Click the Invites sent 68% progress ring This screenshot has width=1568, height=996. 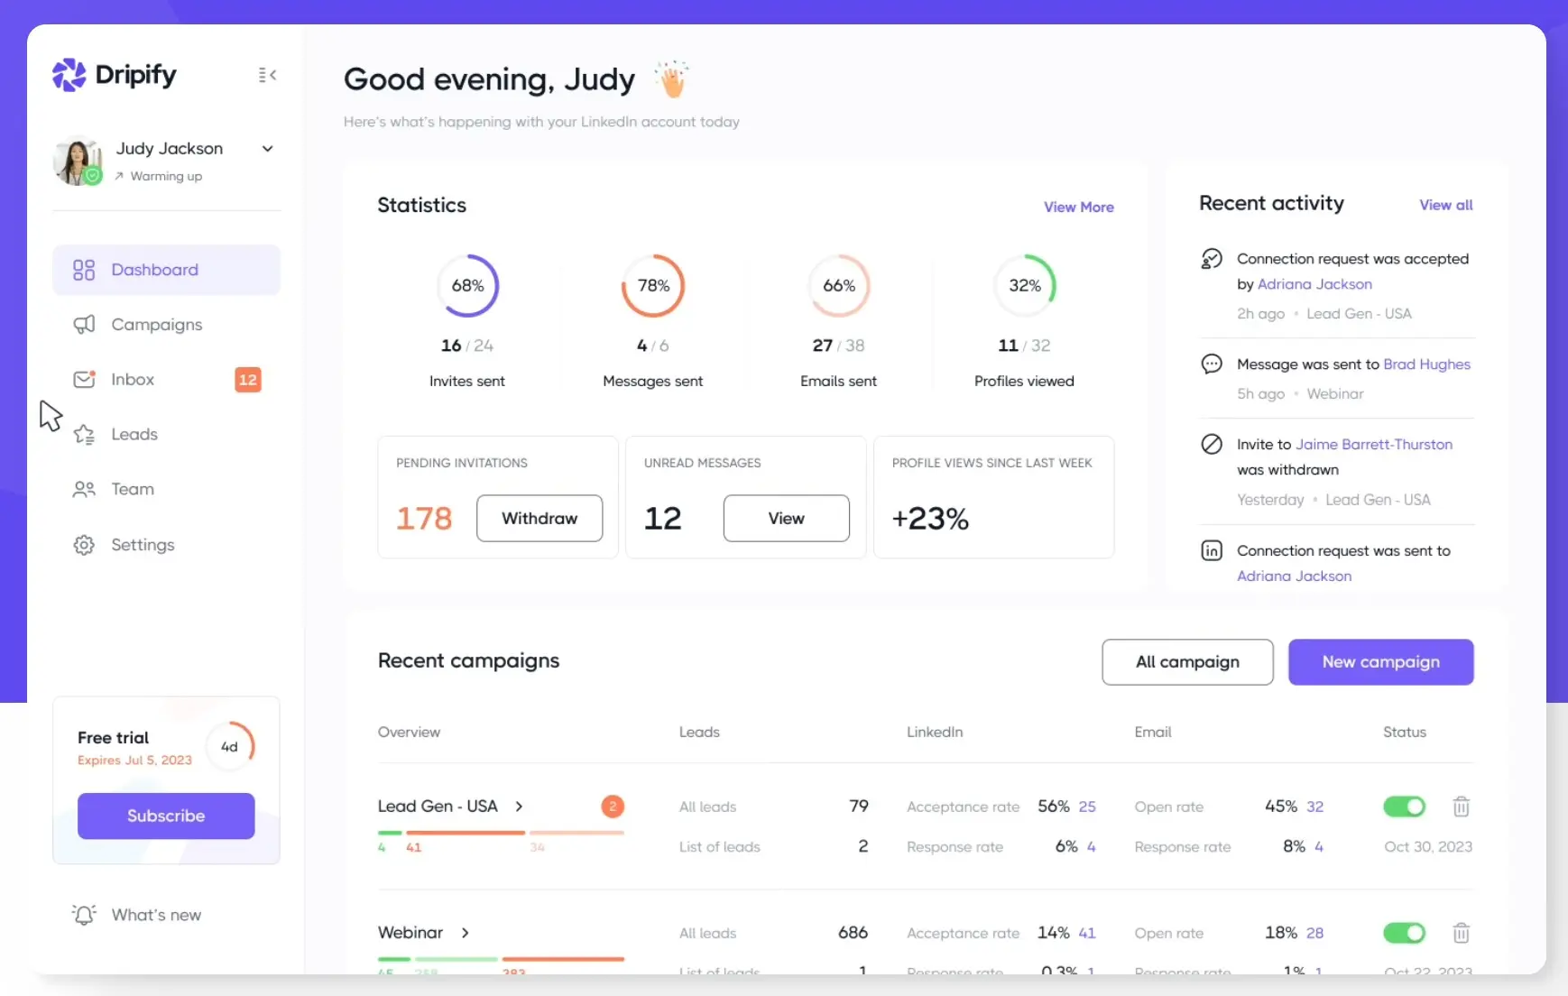coord(467,286)
